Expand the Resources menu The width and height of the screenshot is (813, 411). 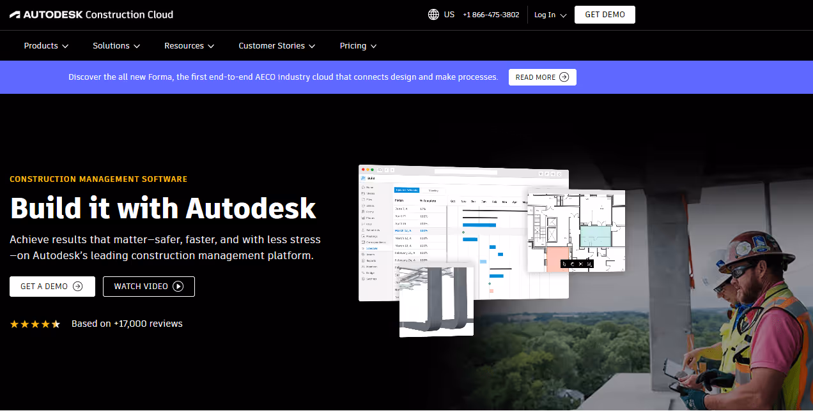click(x=189, y=46)
